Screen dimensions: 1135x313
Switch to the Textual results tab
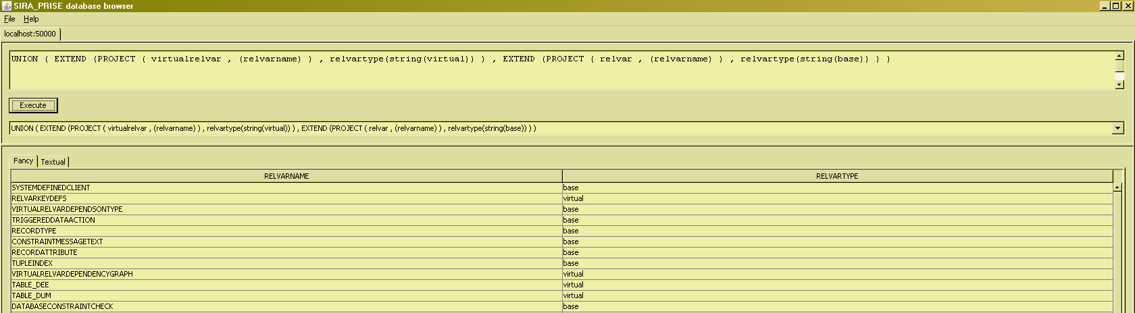[53, 162]
